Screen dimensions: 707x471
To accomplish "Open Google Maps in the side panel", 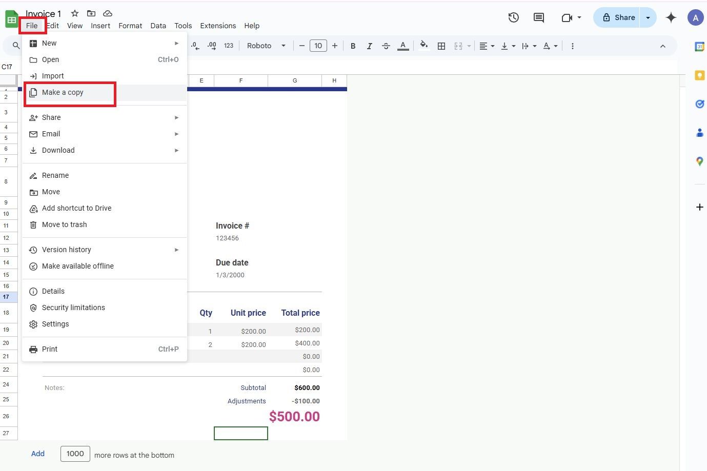I will coord(699,161).
